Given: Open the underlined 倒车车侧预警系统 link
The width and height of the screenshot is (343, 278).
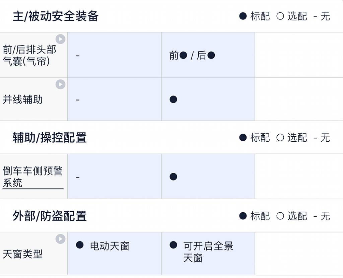Looking at the screenshot, I should pos(32,177).
